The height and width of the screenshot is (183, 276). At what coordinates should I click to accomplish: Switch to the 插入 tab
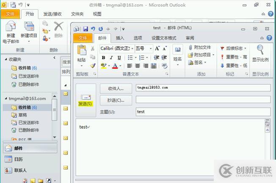pos(120,38)
